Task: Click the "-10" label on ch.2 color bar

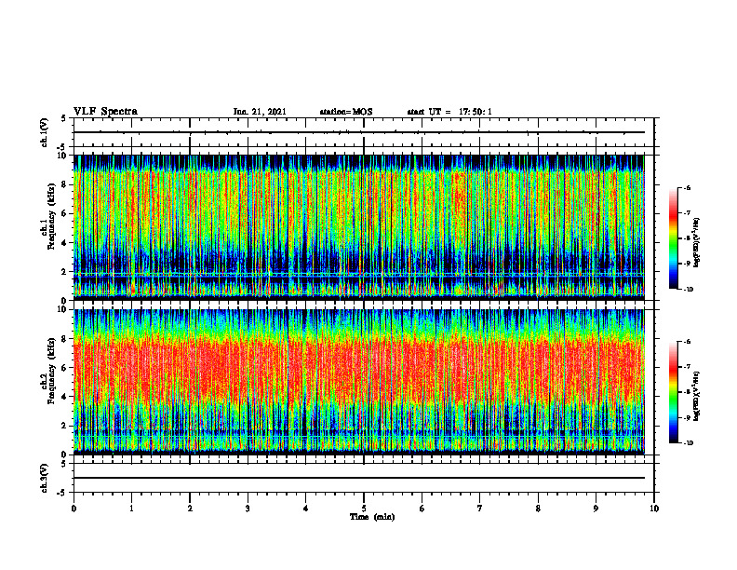Action: tap(688, 443)
